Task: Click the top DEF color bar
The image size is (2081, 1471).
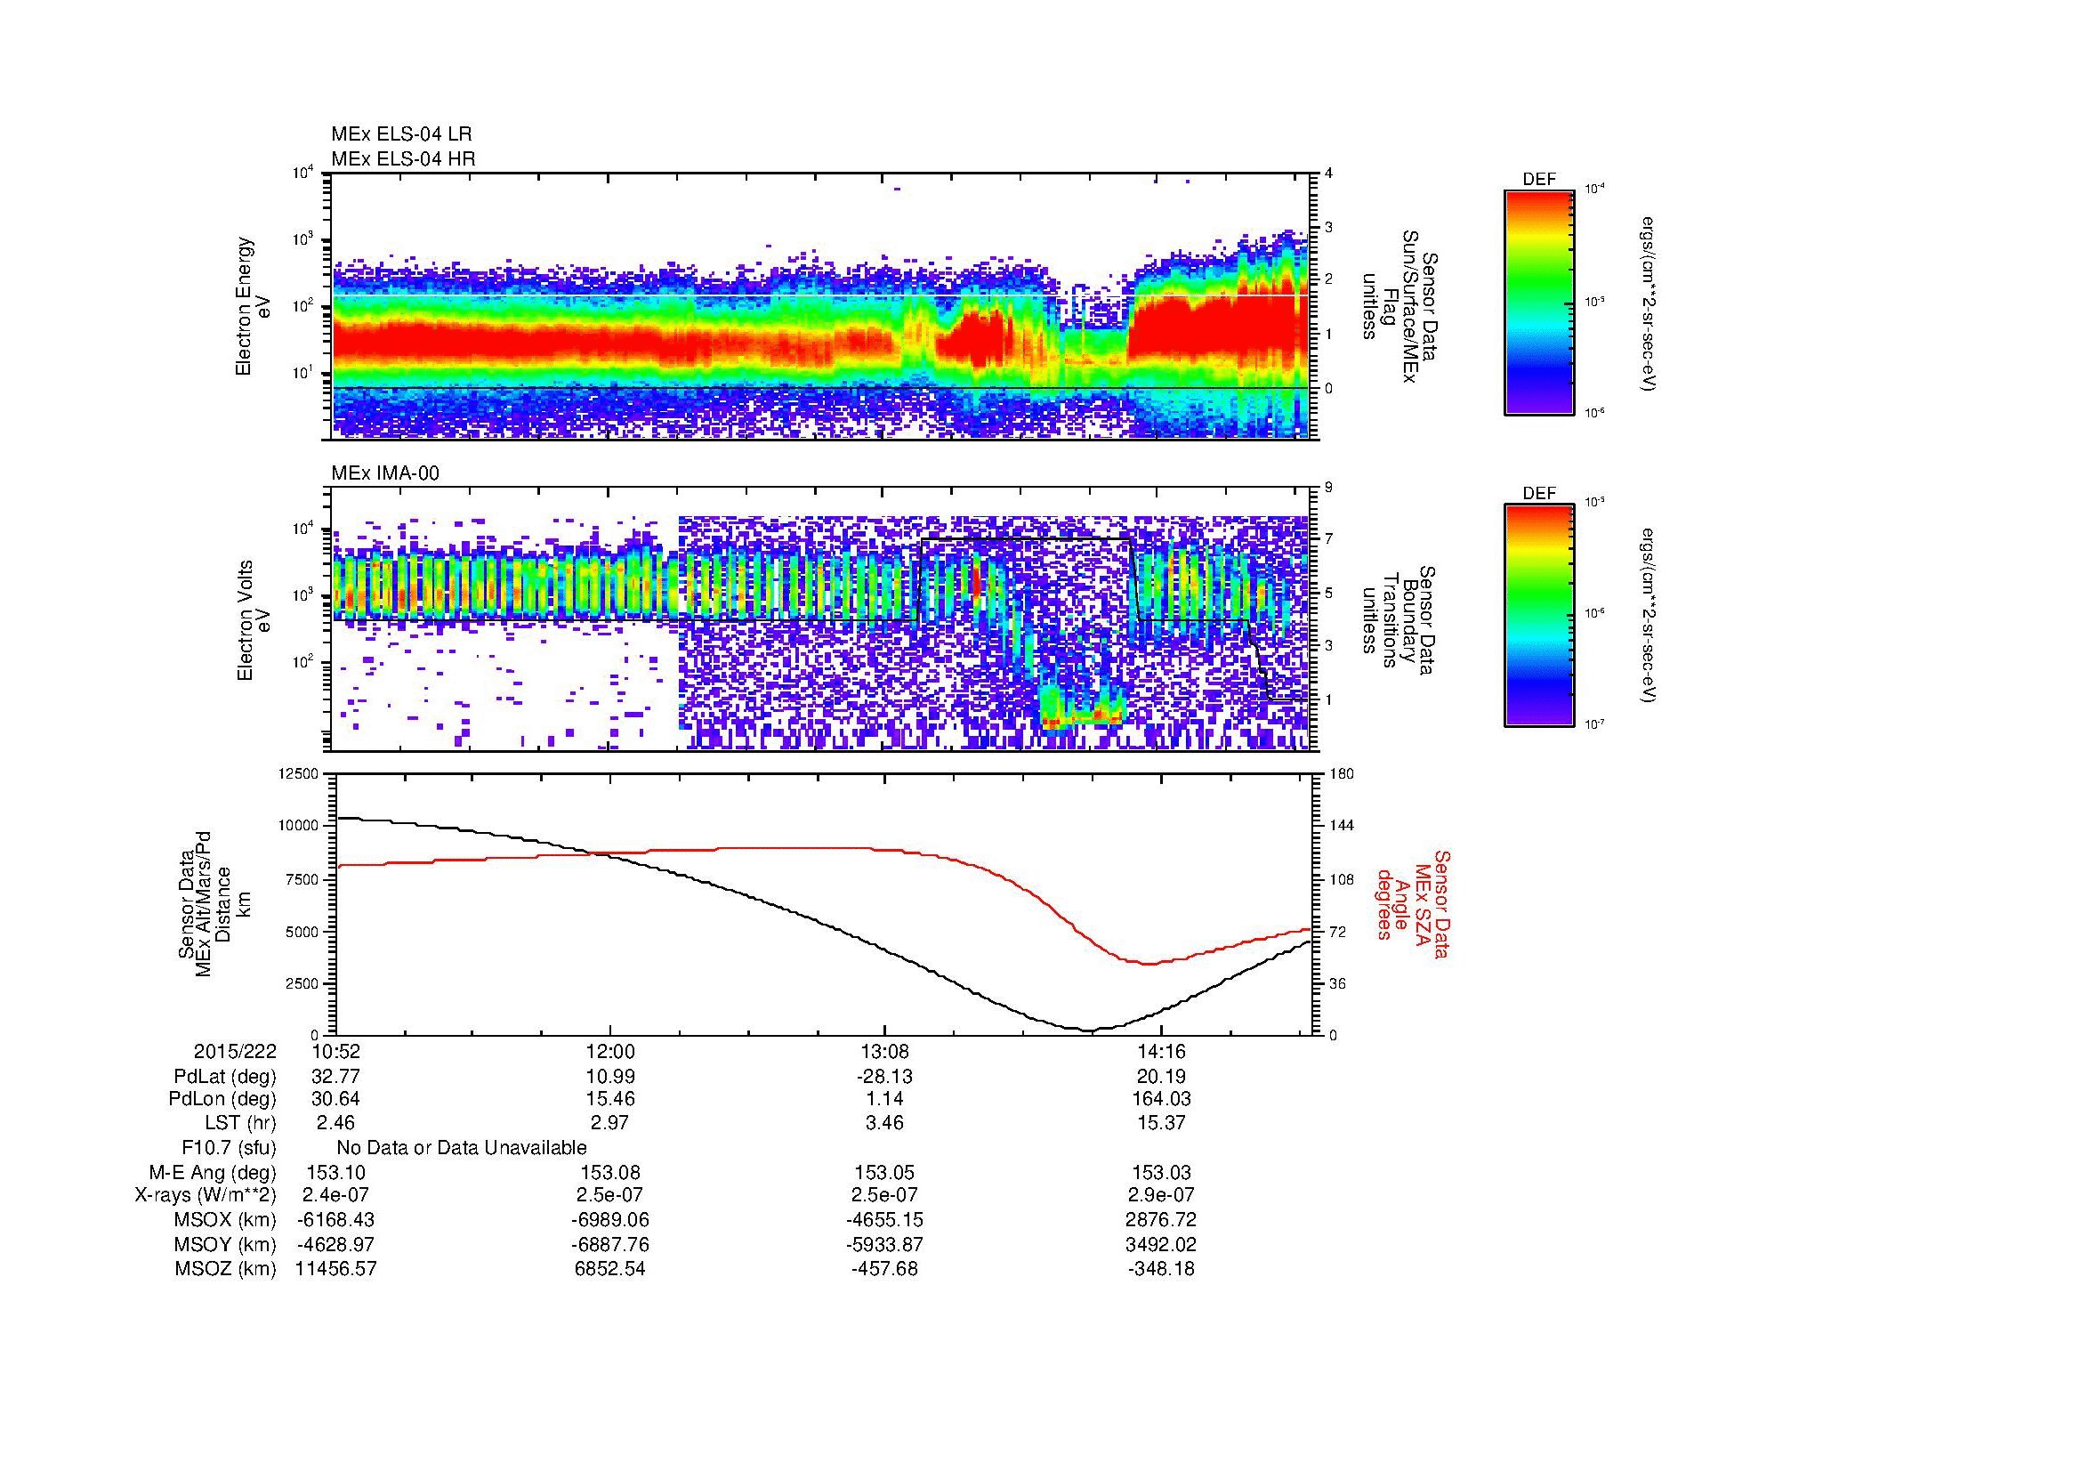Action: point(1539,301)
